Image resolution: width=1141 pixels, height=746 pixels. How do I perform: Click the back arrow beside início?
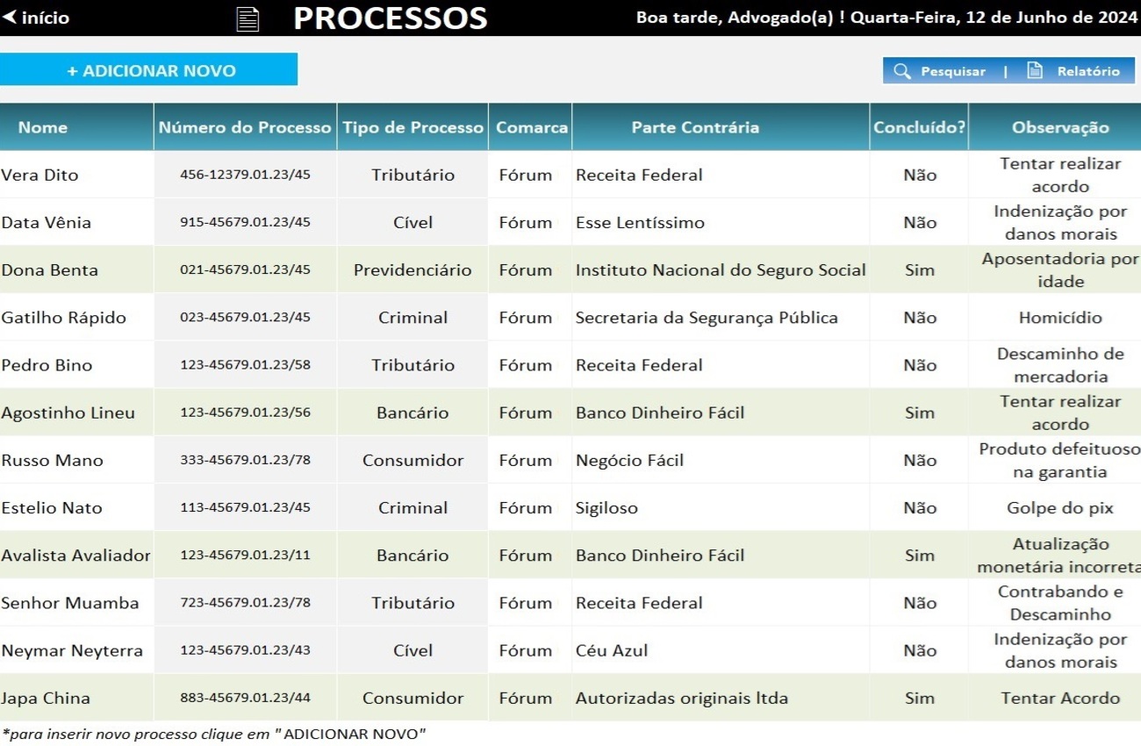pos(10,18)
